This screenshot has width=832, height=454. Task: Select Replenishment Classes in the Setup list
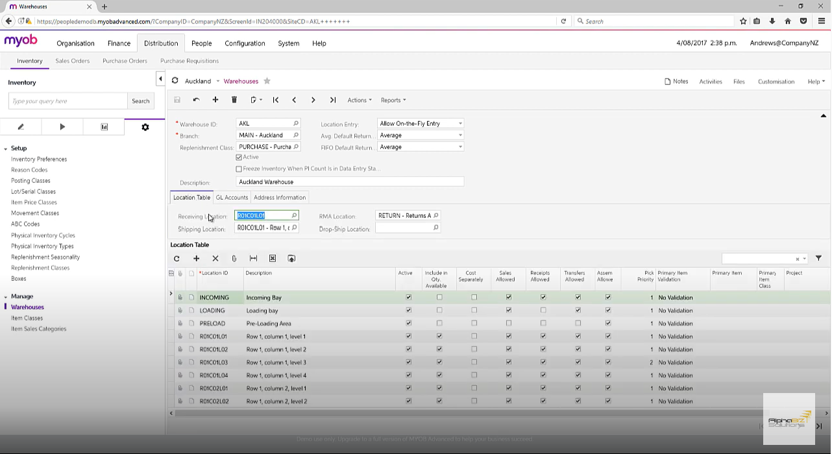[40, 267]
